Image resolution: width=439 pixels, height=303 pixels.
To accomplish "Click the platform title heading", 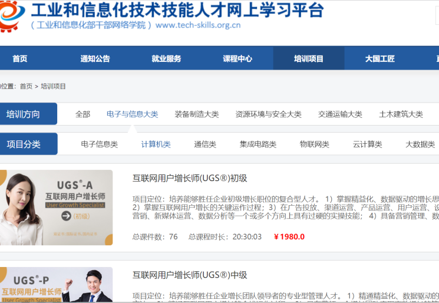I will 177,10.
